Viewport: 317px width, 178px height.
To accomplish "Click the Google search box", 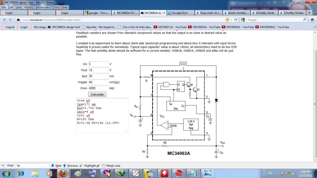I will click(x=275, y=20).
